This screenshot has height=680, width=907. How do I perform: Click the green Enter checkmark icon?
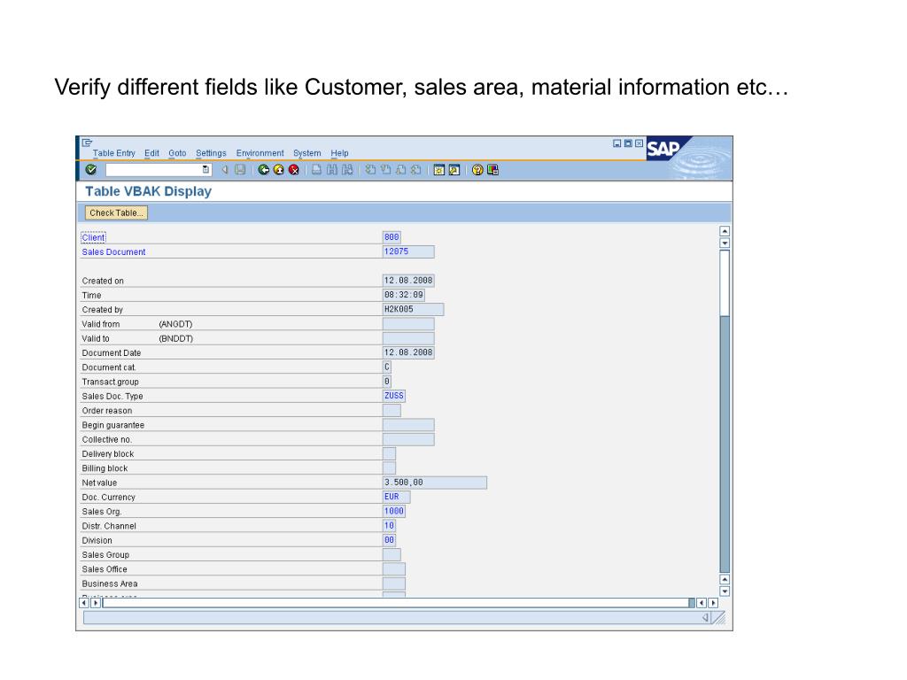(91, 169)
